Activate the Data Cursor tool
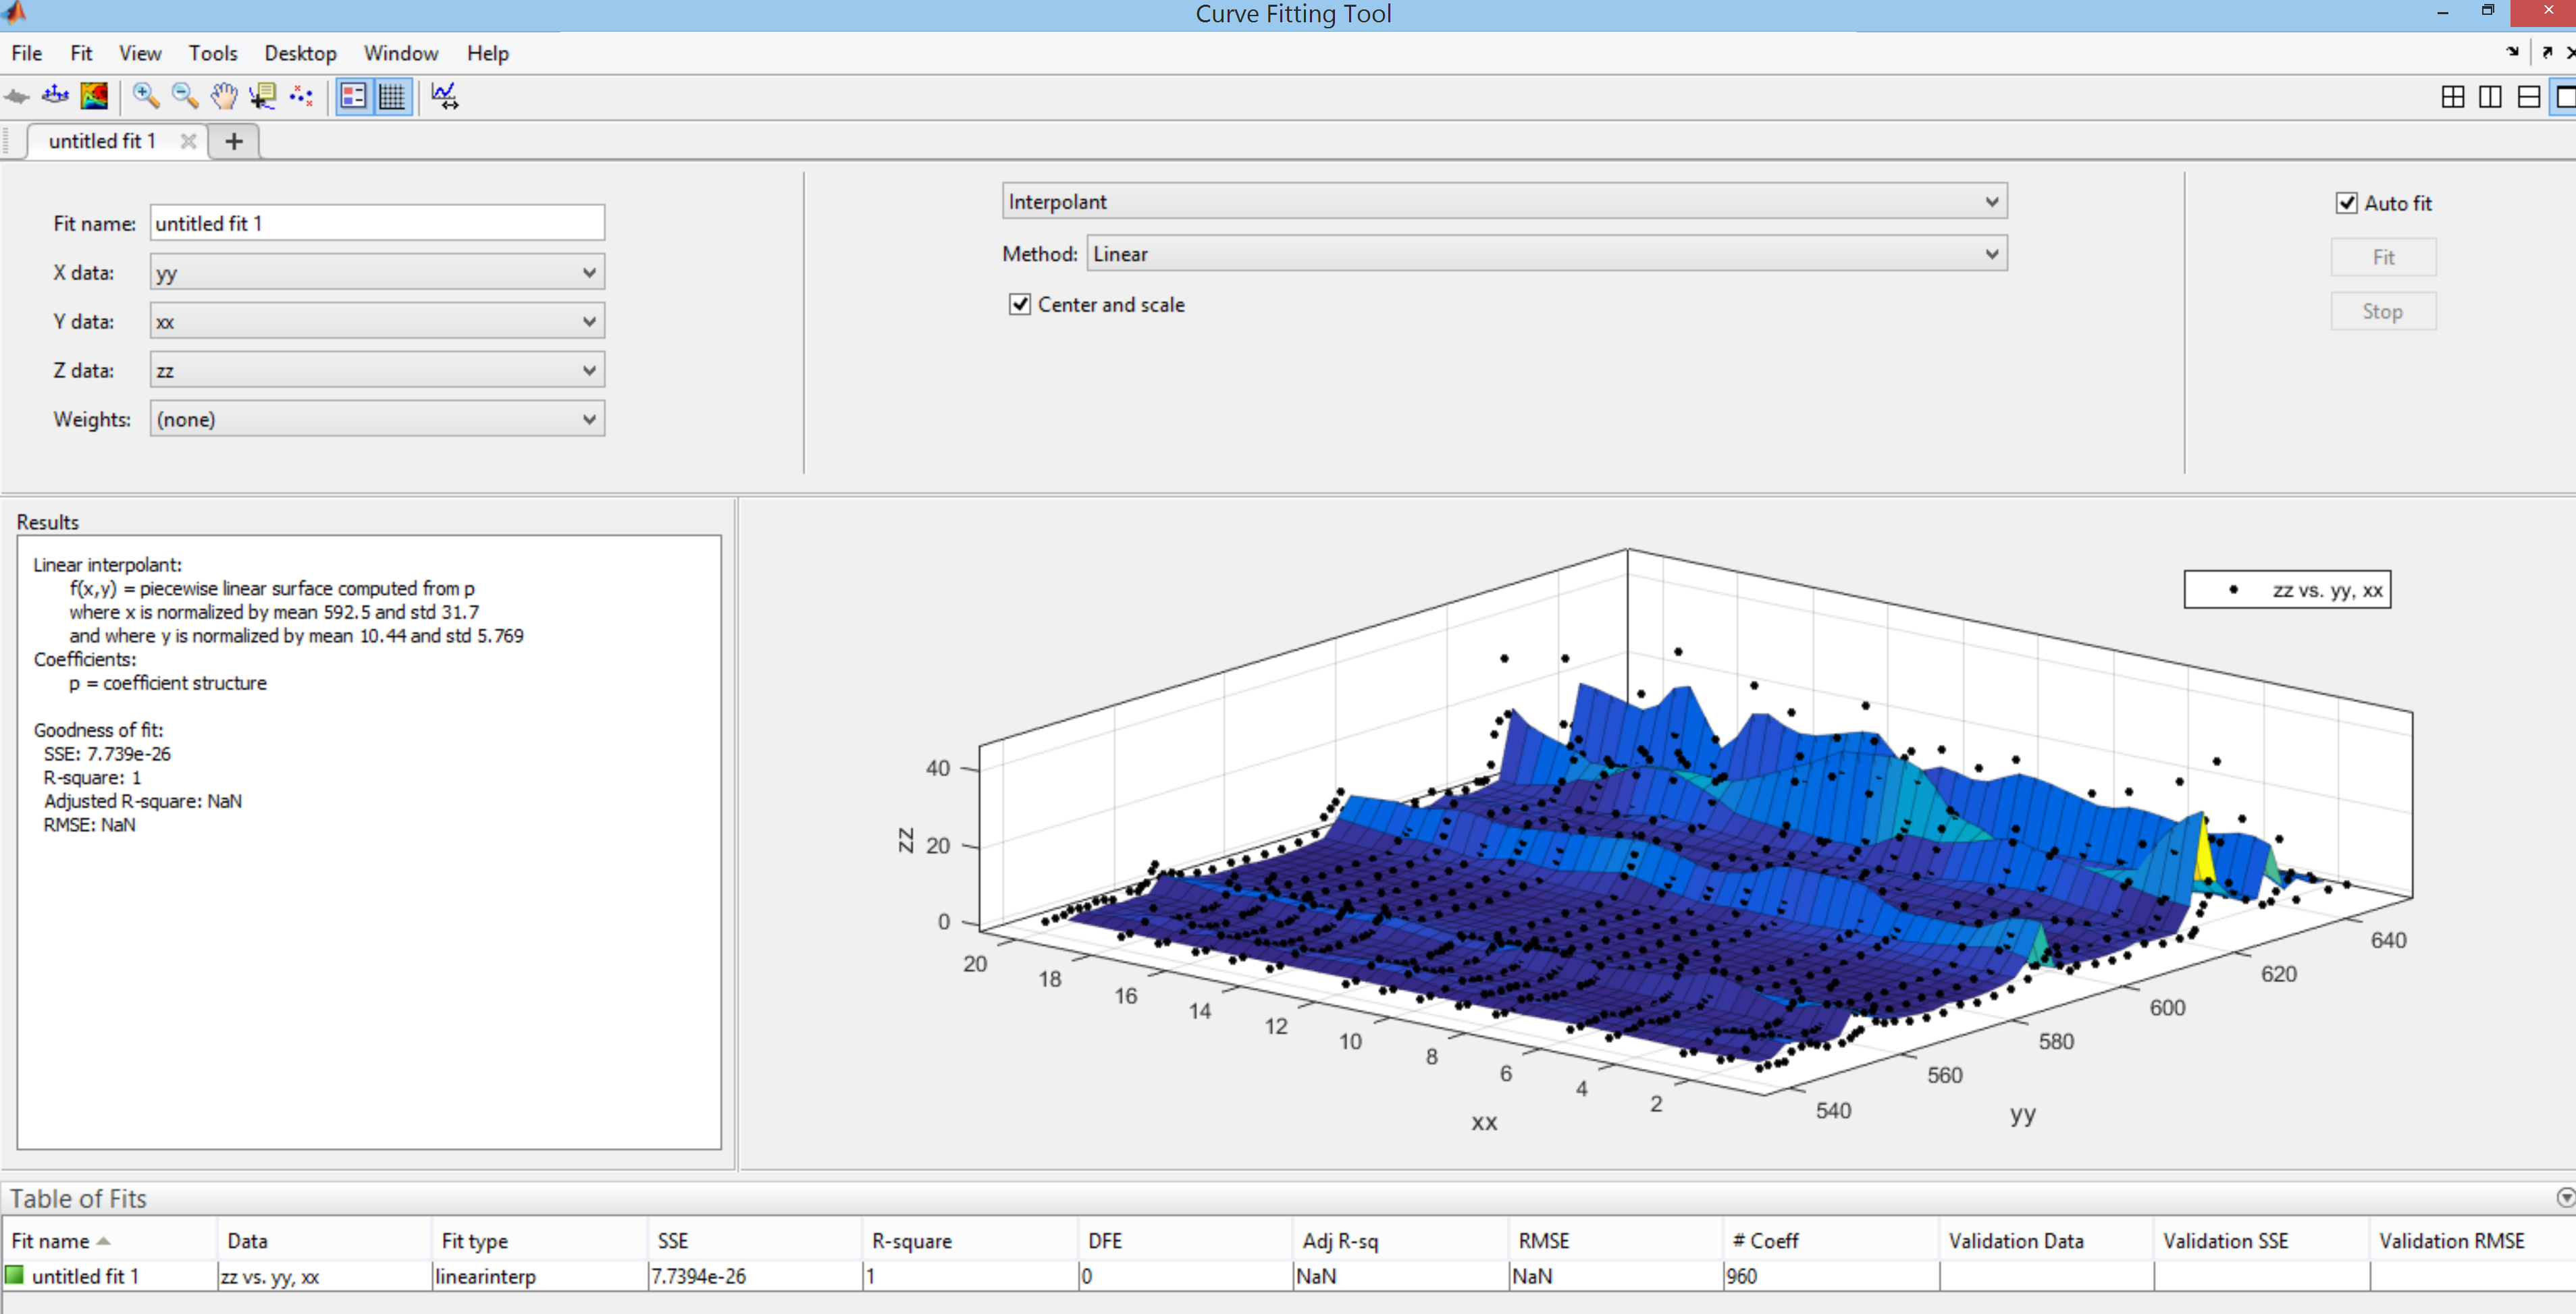Screen dimensions: 2576x1314 (263, 96)
